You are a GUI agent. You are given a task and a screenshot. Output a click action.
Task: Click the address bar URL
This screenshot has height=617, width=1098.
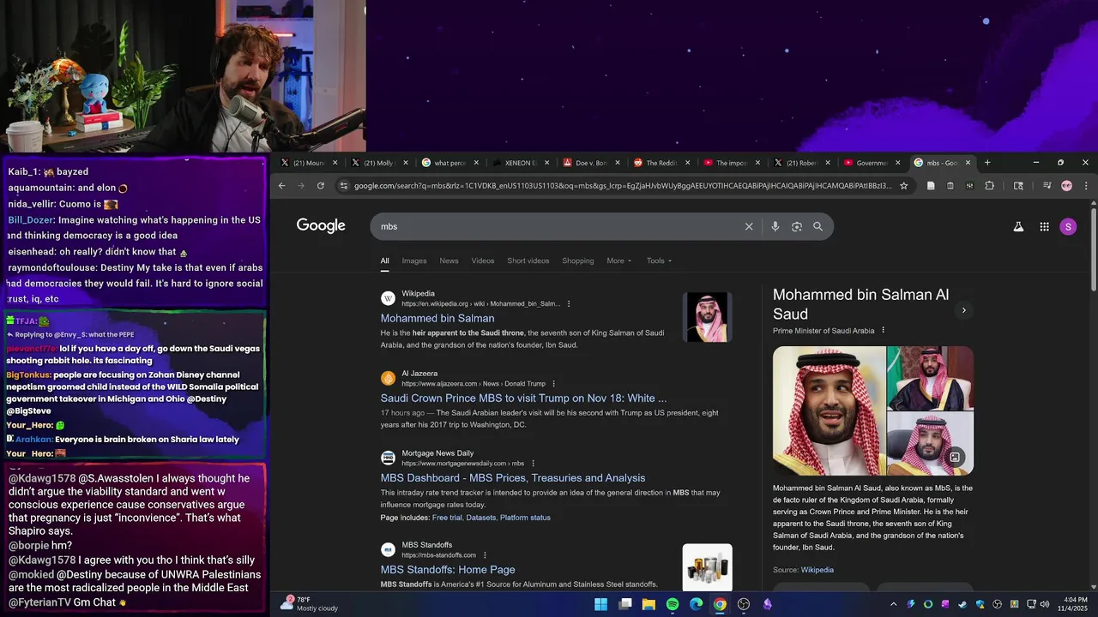[622, 185]
